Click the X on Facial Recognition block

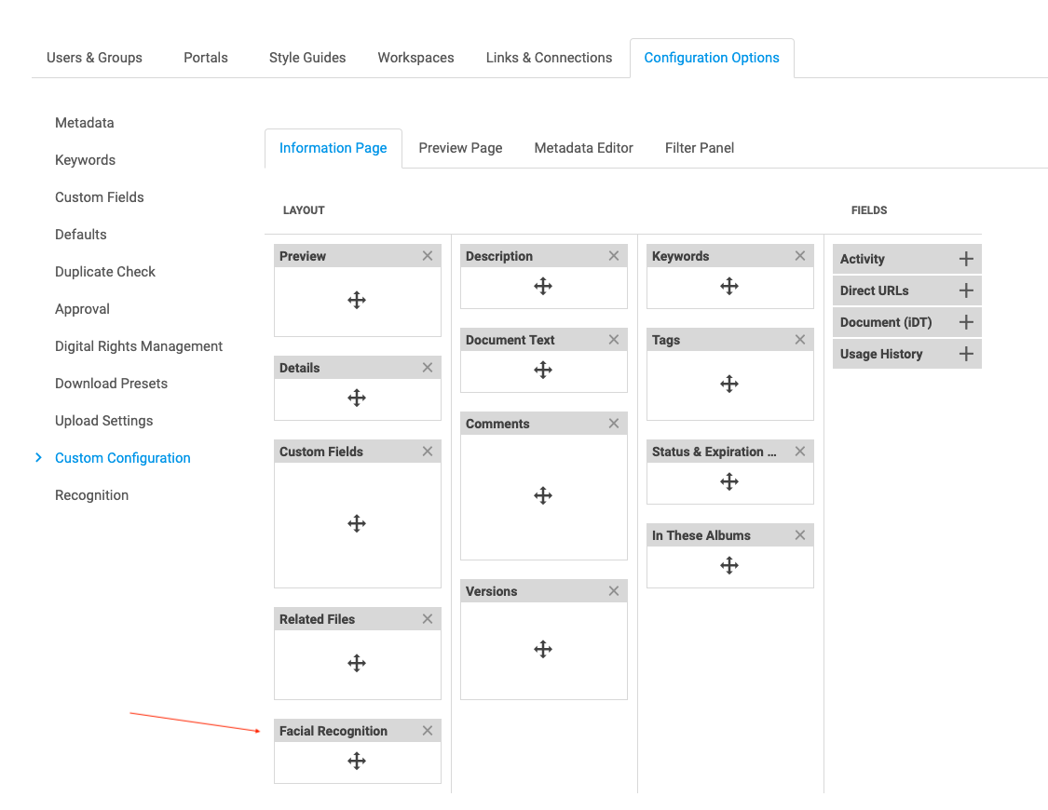(428, 731)
